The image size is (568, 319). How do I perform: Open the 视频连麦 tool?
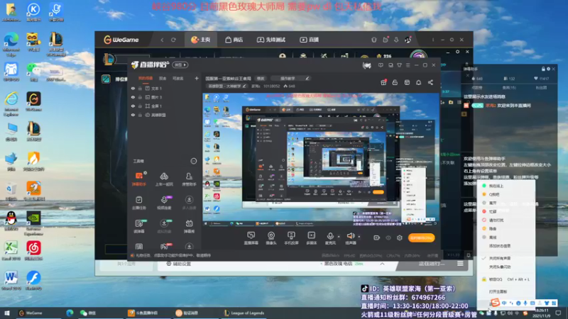pyautogui.click(x=164, y=203)
